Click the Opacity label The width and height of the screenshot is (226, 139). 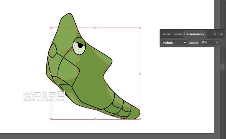pyautogui.click(x=194, y=43)
